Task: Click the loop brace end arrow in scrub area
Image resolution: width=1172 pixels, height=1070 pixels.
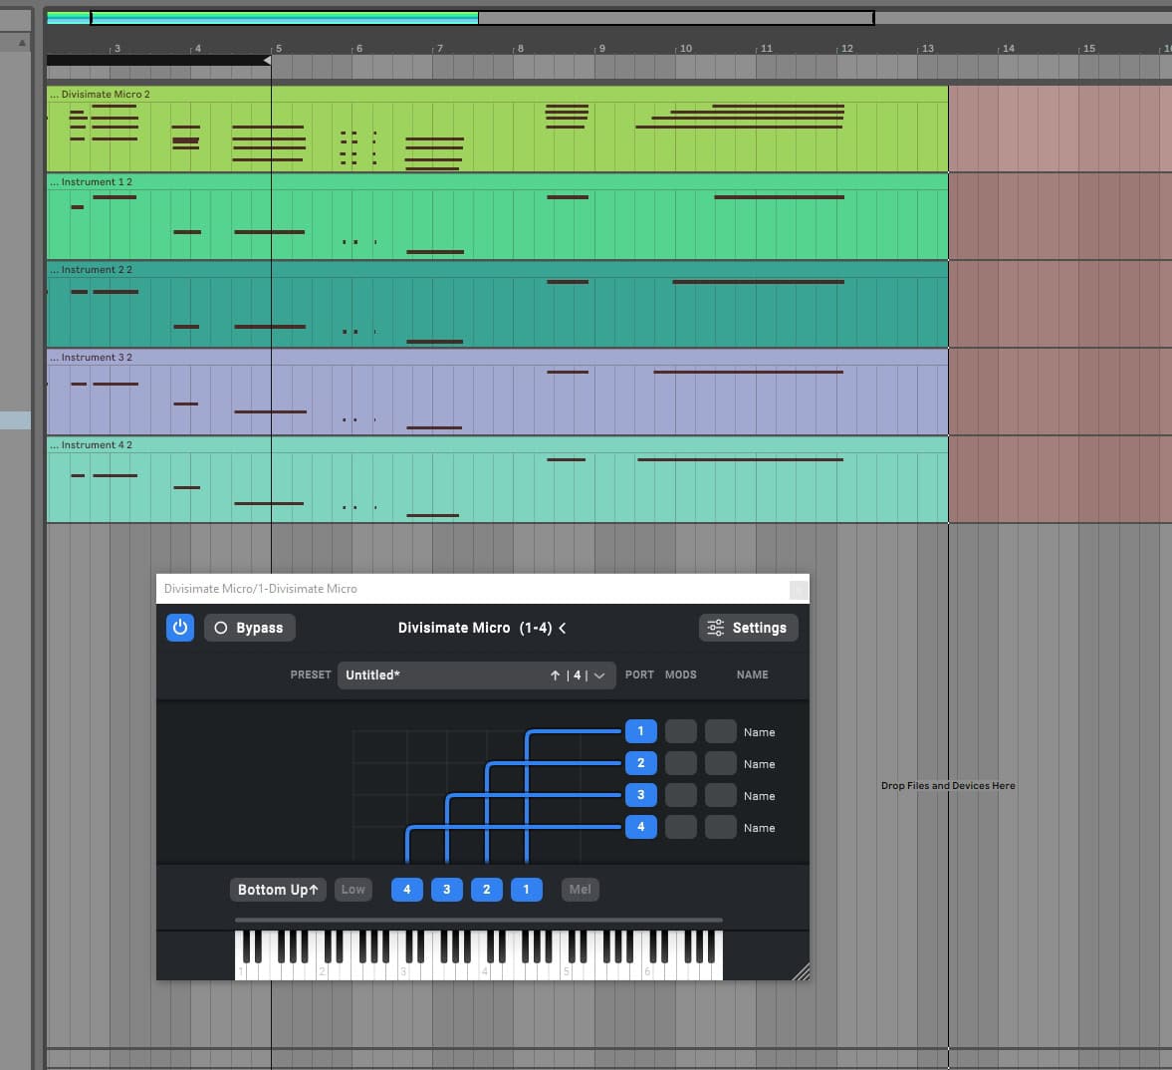Action: click(267, 61)
